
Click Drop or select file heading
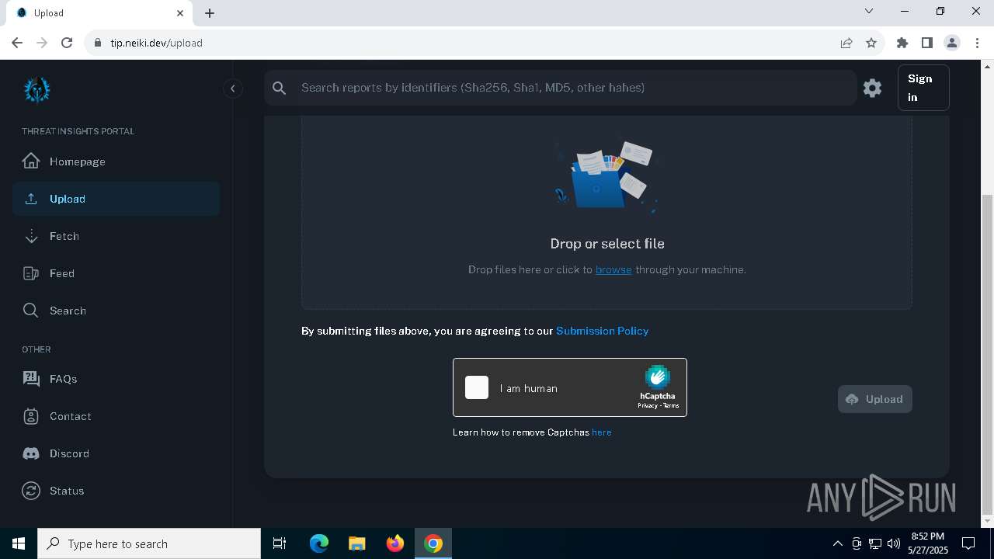click(x=607, y=244)
